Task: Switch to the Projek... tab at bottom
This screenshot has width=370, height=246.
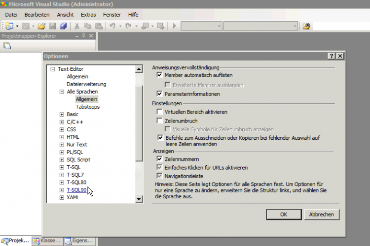Action: coord(16,241)
